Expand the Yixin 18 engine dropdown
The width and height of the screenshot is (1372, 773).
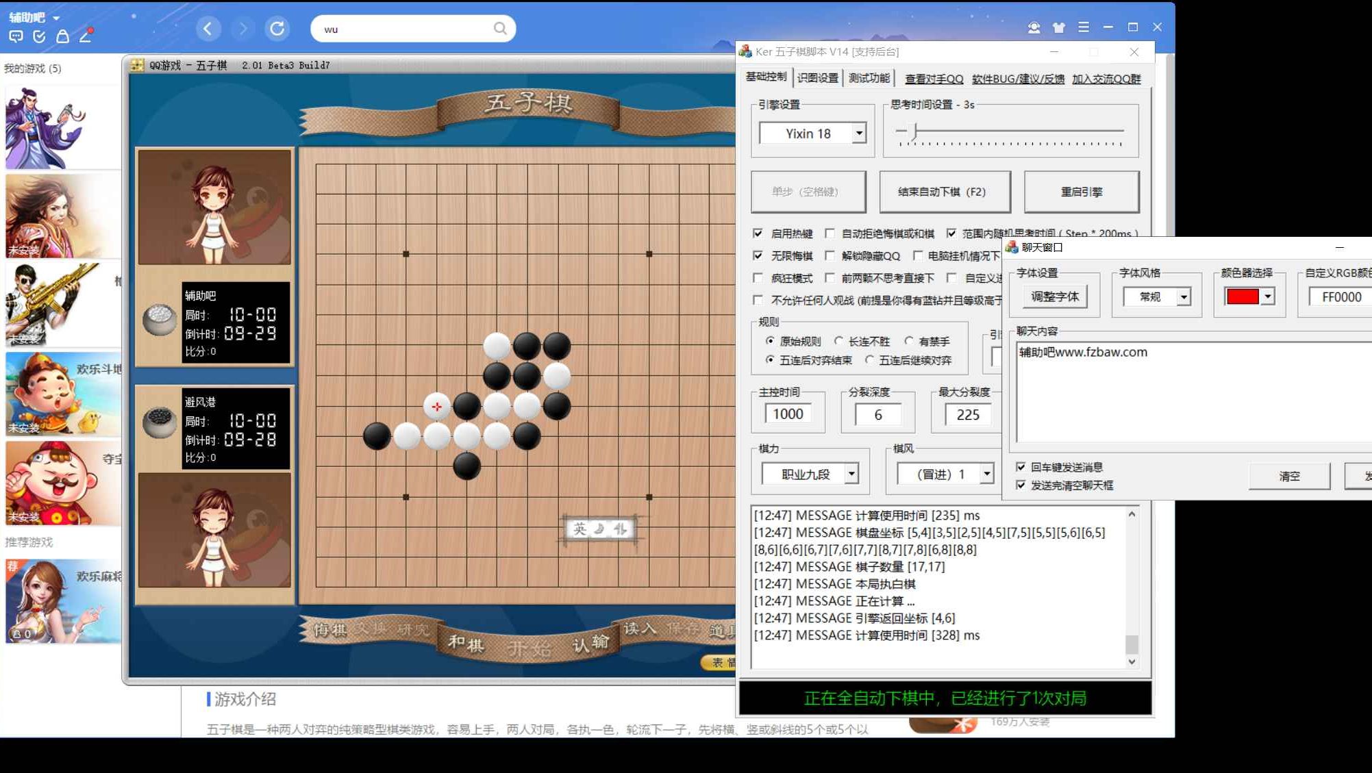click(x=858, y=134)
